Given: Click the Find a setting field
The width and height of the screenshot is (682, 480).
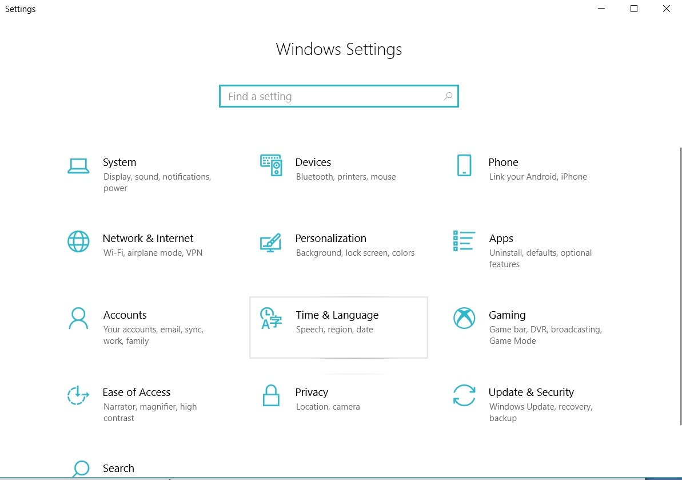Looking at the screenshot, I should [x=339, y=96].
